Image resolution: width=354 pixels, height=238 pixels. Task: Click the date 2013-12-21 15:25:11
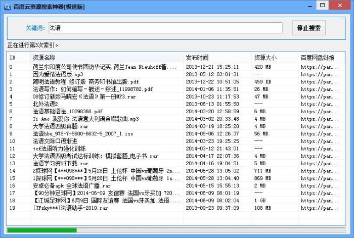212,67
